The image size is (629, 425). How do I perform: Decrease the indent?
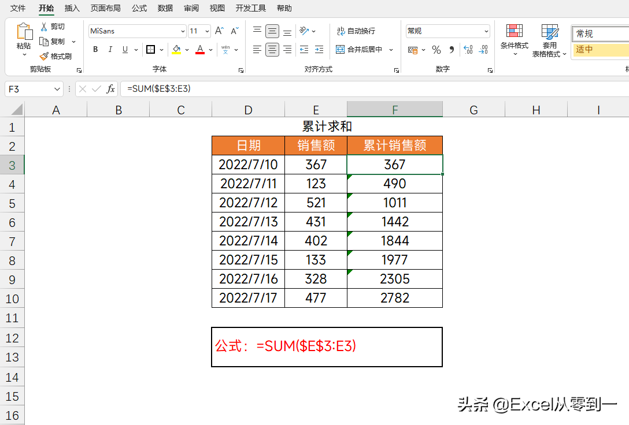pos(304,49)
